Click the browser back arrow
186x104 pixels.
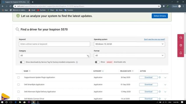pyautogui.click(x=3, y=6)
